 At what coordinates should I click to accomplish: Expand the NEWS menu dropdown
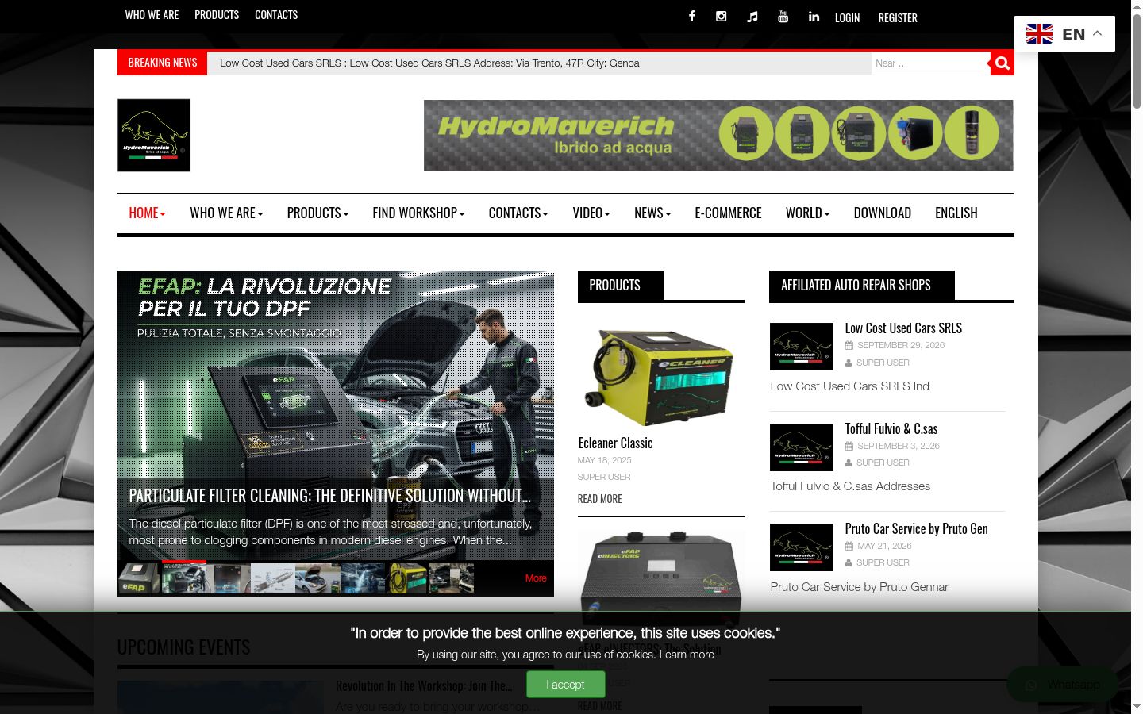tap(652, 213)
